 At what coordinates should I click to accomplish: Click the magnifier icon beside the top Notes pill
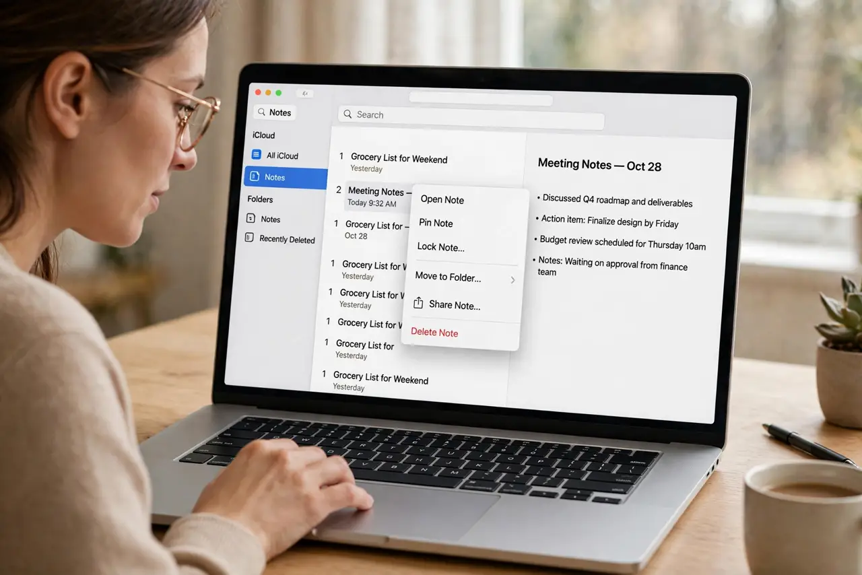[261, 112]
